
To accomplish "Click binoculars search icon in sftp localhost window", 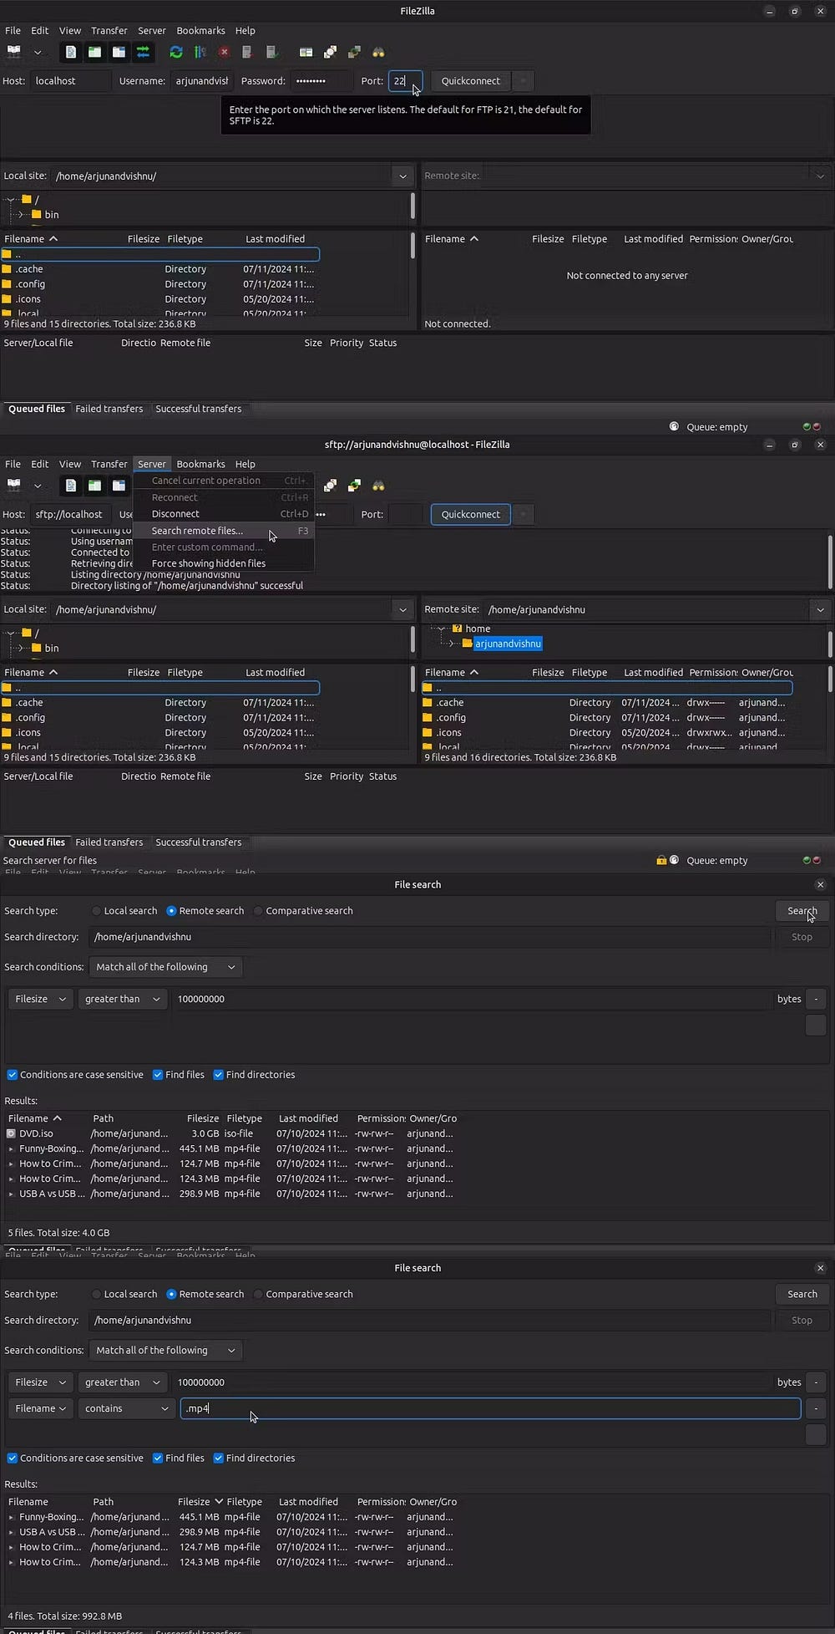I will pos(379,486).
